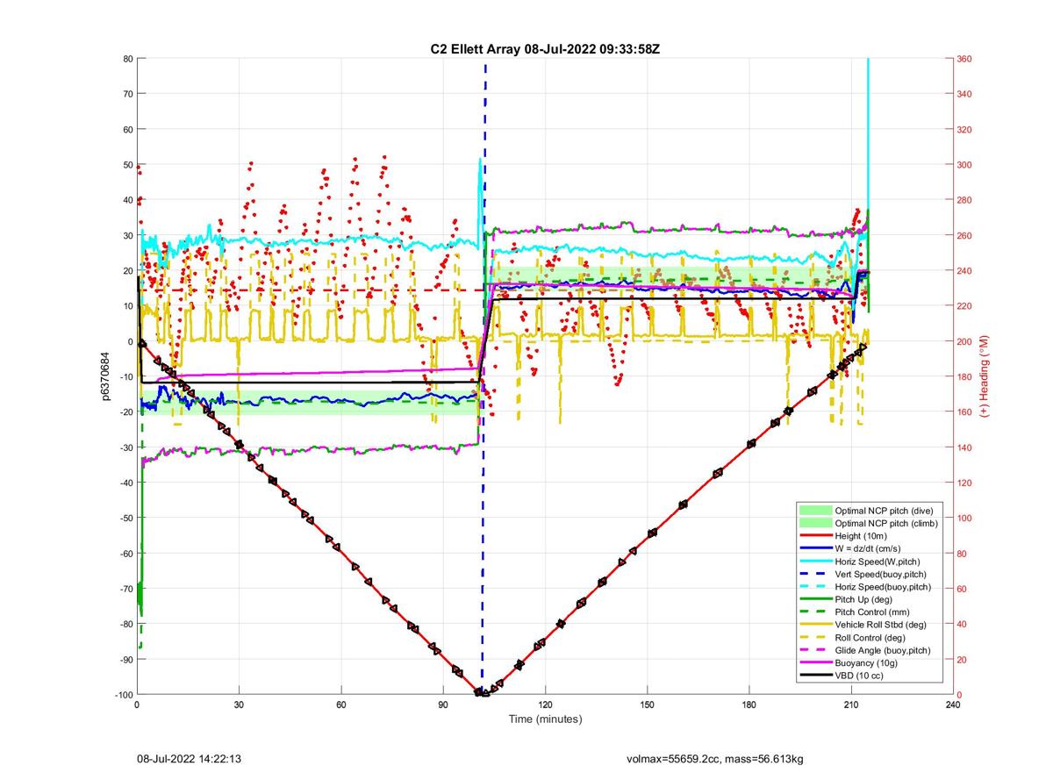Click the timestamp '08-Jul-2022 14:22:13' in the footer

[x=189, y=757]
